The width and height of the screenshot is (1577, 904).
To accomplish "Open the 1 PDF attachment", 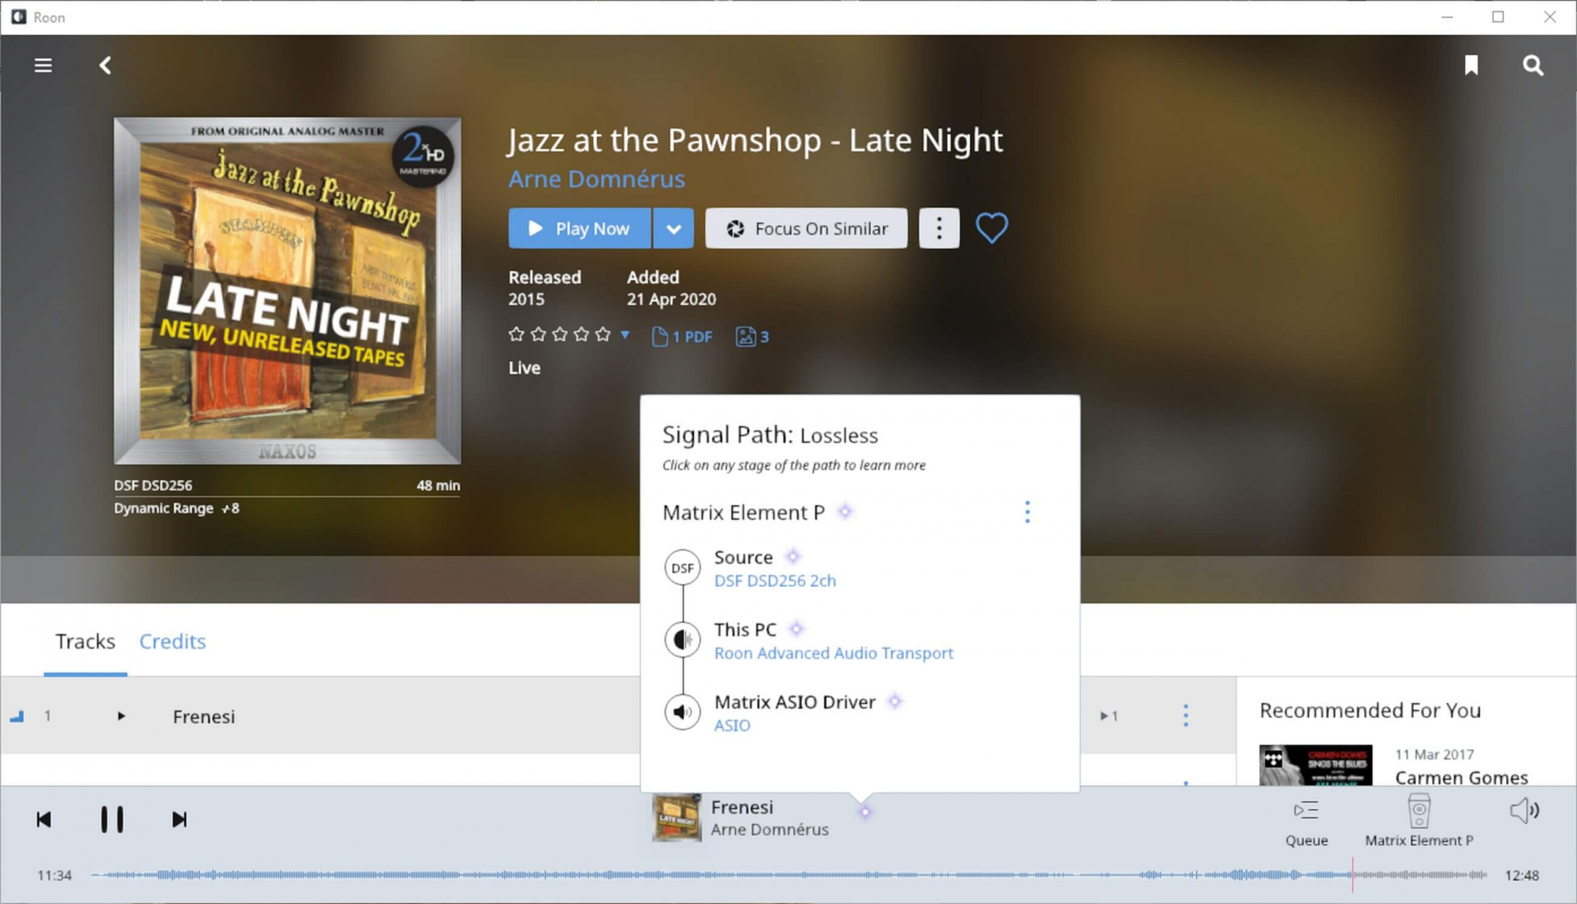I will (x=682, y=337).
